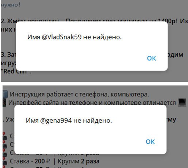Click the topmost joystick emoji in the list
Screen dimensions: 188x168
point(5,136)
